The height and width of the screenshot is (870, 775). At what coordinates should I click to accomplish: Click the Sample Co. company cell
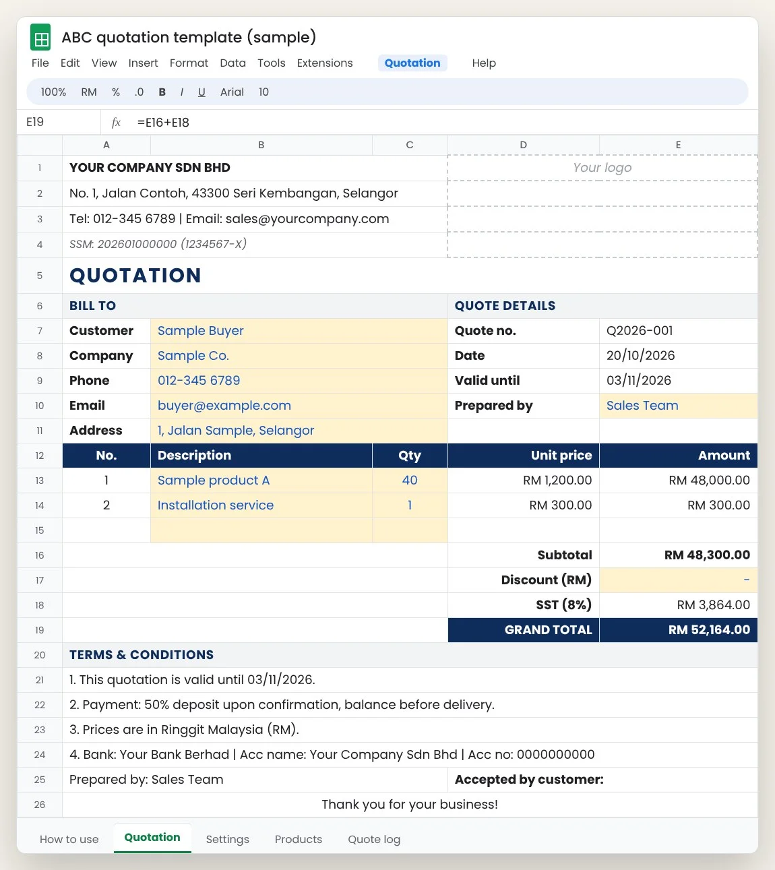[299, 356]
